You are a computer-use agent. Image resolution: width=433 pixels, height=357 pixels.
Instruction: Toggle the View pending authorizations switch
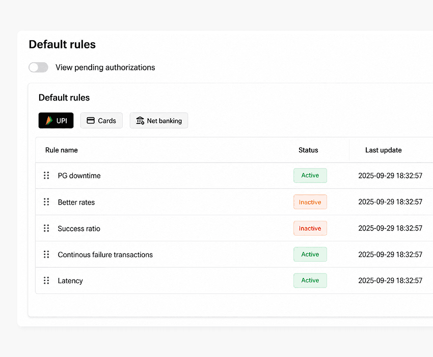coord(38,67)
